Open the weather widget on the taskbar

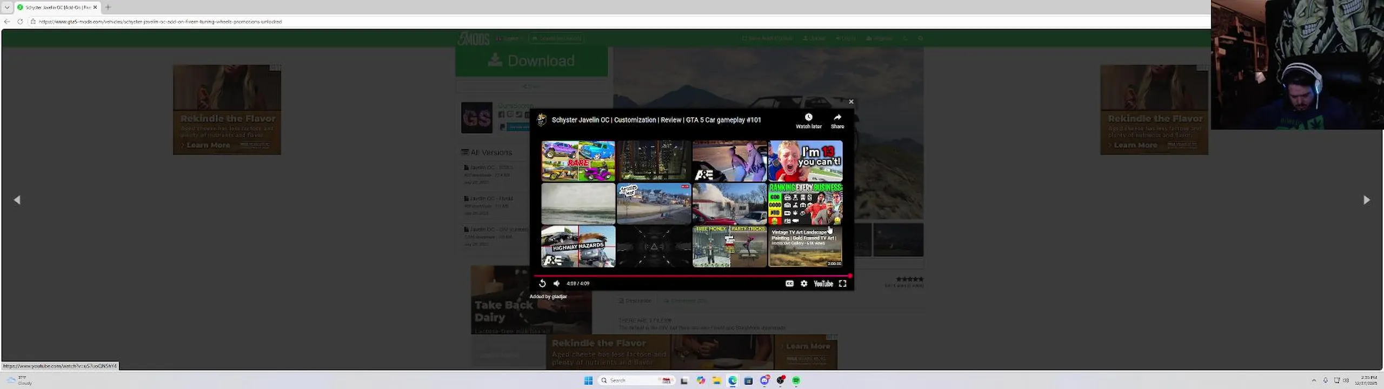coord(19,380)
